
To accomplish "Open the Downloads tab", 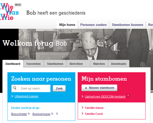I will tap(119, 64).
